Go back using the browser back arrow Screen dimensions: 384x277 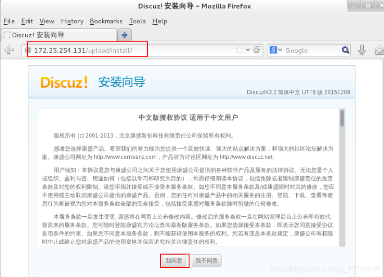pyautogui.click(x=9, y=50)
